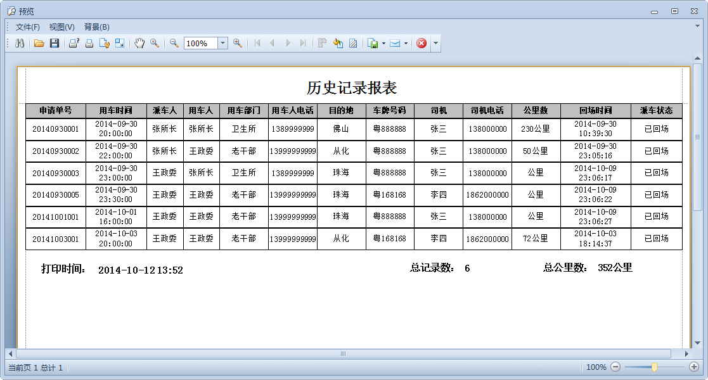Open a document with the folder icon
This screenshot has width=708, height=380.
39,43
